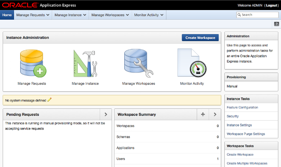Log out via the Logout link
Viewport: 281px width, 167px height.
[x=271, y=5]
